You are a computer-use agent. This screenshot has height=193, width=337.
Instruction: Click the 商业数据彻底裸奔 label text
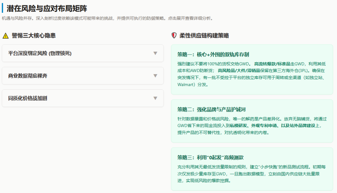click(28, 76)
